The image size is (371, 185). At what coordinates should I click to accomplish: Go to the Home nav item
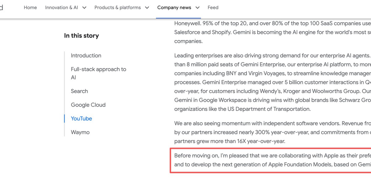tap(30, 7)
